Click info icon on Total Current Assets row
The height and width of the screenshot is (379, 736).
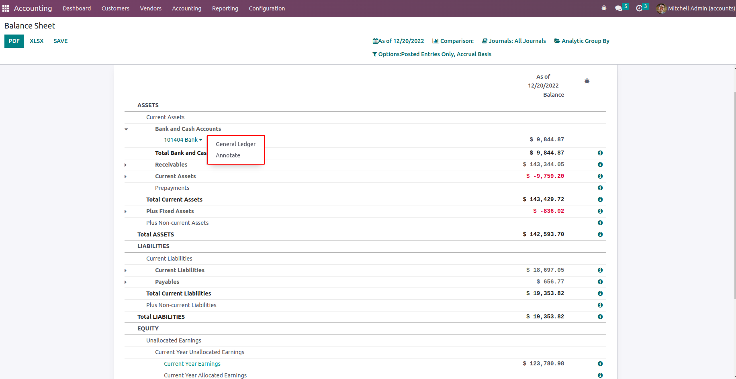[600, 200]
